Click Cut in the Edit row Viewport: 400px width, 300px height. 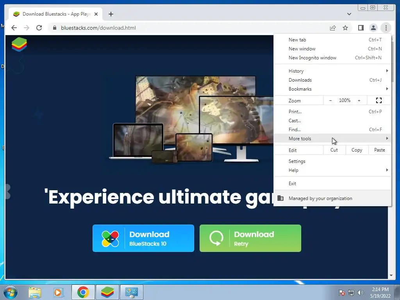(334, 150)
